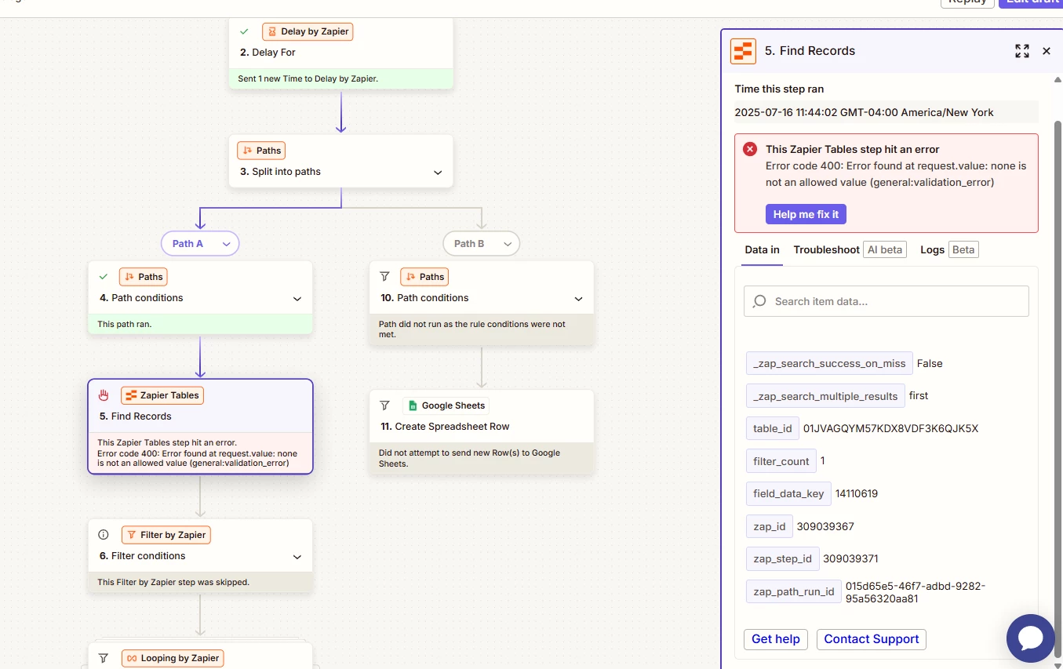Click the zap_id value 309039367

coord(825,526)
